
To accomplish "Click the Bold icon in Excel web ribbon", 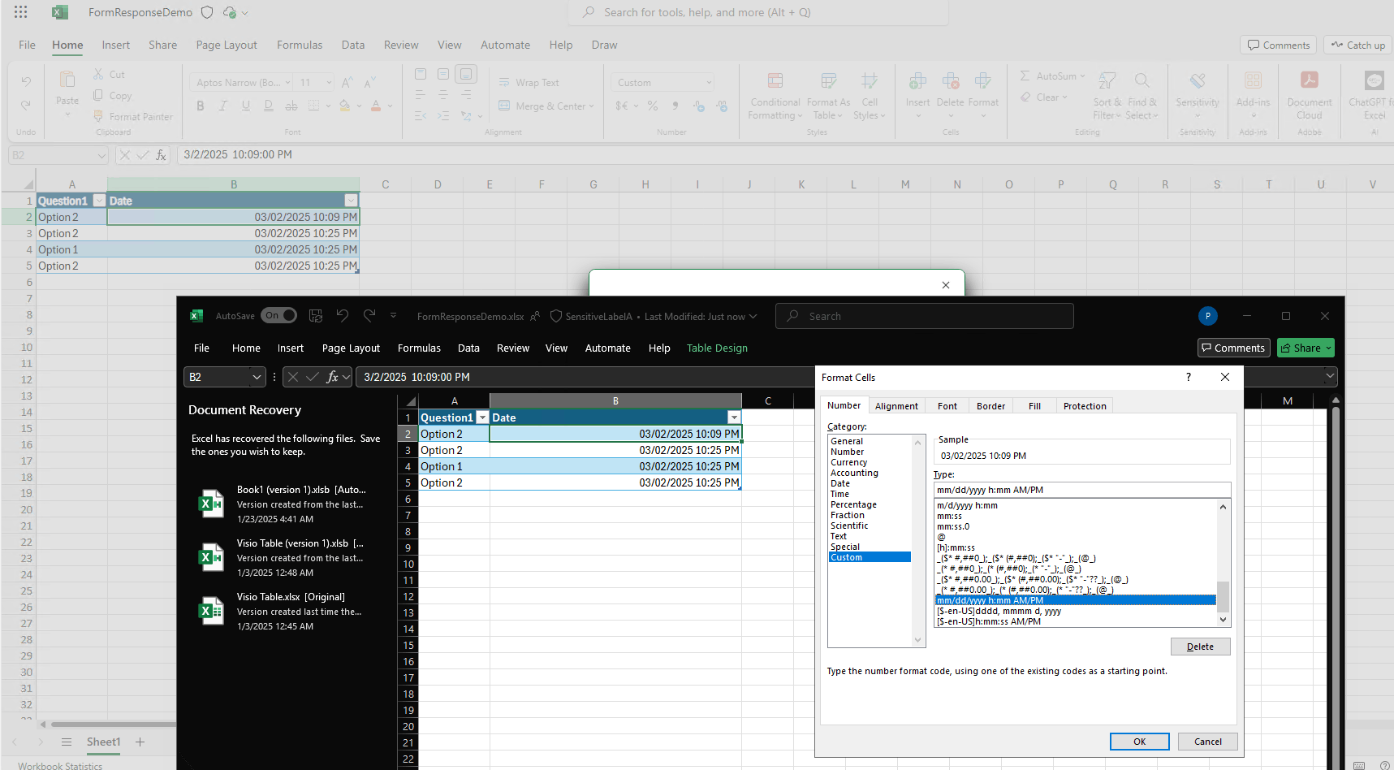I will (x=201, y=106).
